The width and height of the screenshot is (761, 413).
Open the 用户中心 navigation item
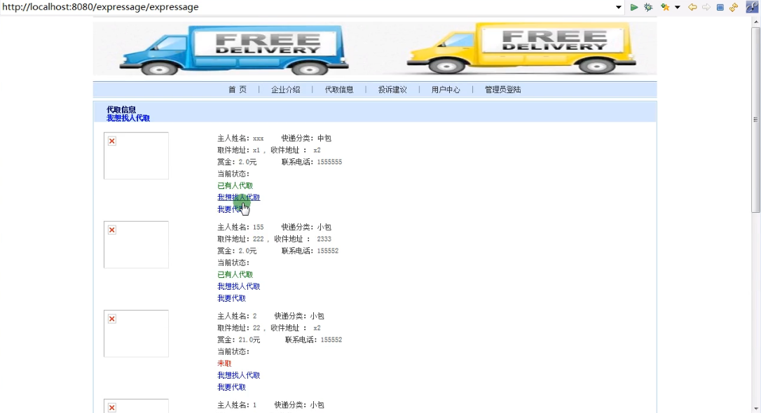coord(446,90)
